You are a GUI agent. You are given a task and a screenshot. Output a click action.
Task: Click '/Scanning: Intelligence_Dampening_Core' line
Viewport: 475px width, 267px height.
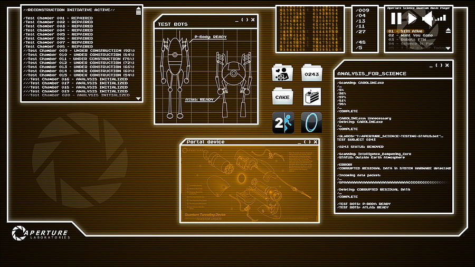click(374, 154)
